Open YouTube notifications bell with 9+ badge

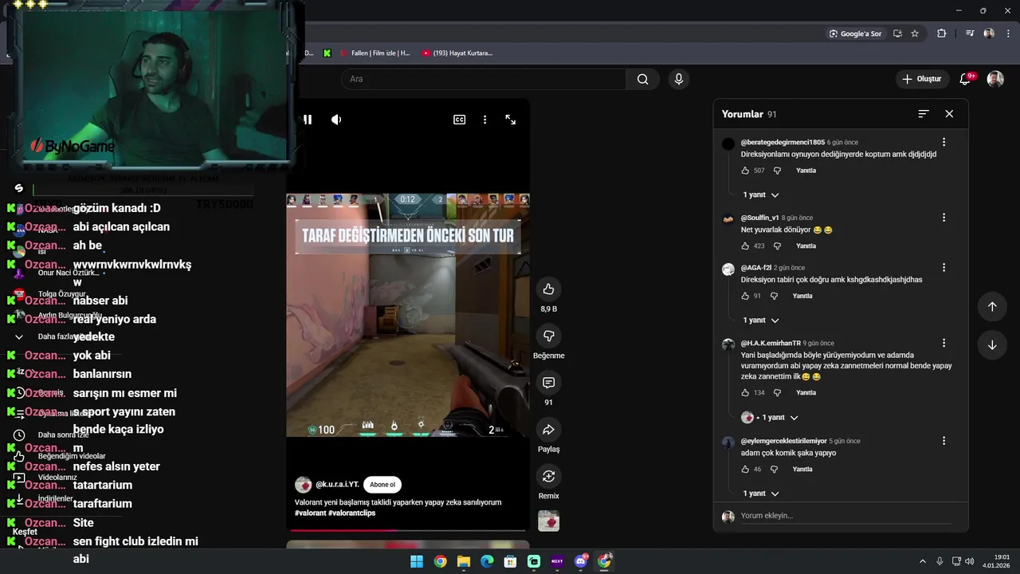[966, 79]
